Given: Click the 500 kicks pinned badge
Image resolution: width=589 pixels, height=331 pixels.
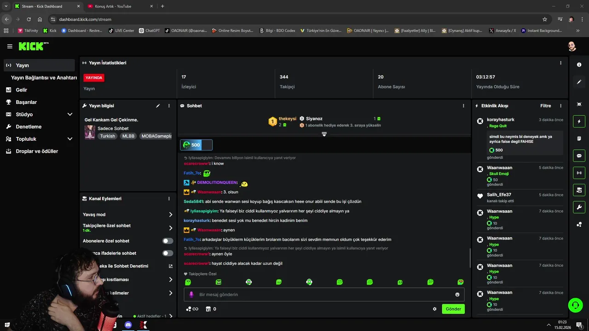Looking at the screenshot, I should point(196,145).
